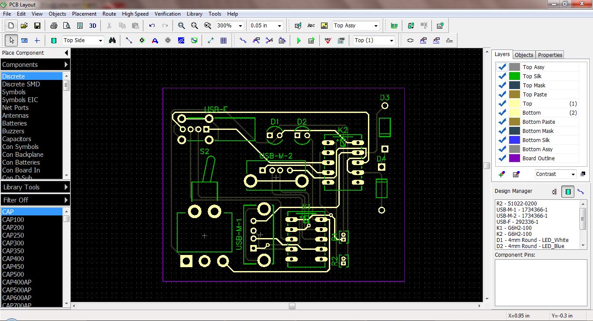This screenshot has width=593, height=321.
Task: Hide the Top Silk layer
Action: click(x=502, y=76)
